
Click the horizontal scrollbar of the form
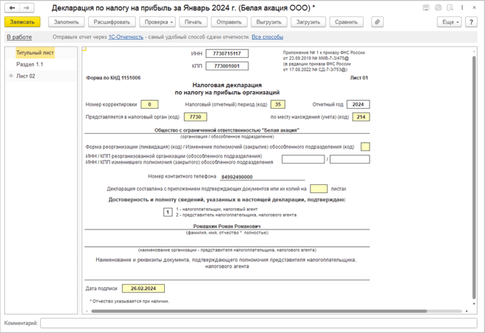[260, 311]
